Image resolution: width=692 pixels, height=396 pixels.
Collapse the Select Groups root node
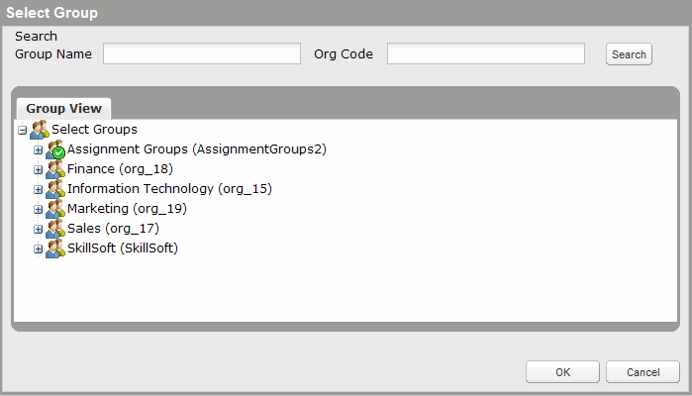(x=22, y=131)
